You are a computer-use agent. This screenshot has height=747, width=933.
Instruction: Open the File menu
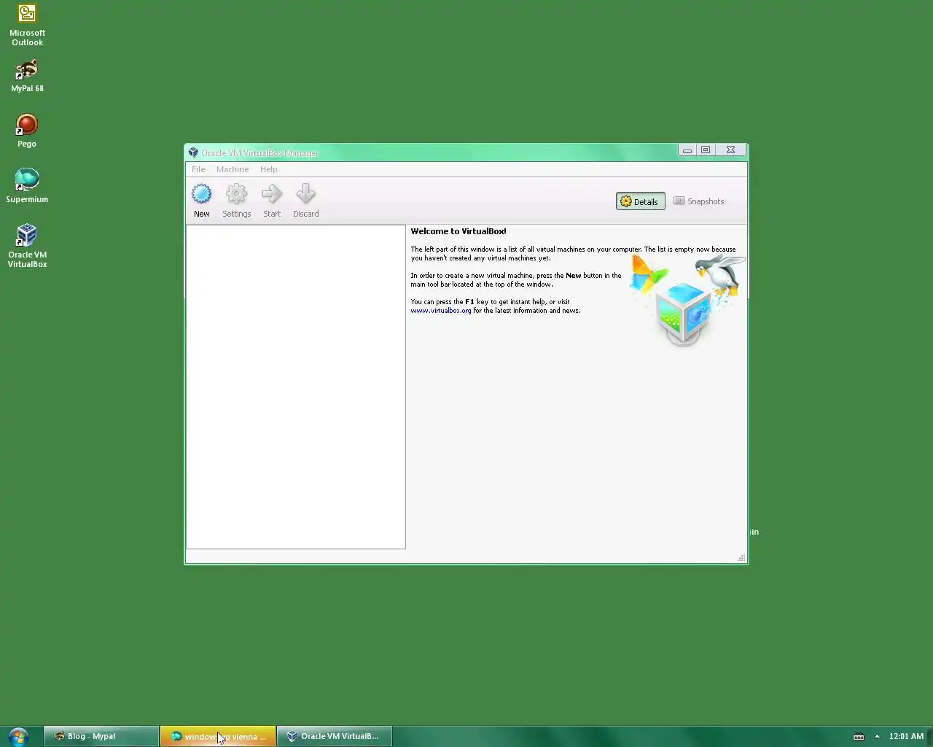tap(198, 169)
